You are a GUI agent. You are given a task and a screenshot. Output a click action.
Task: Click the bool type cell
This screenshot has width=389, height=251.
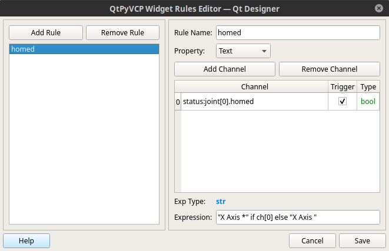(x=368, y=102)
